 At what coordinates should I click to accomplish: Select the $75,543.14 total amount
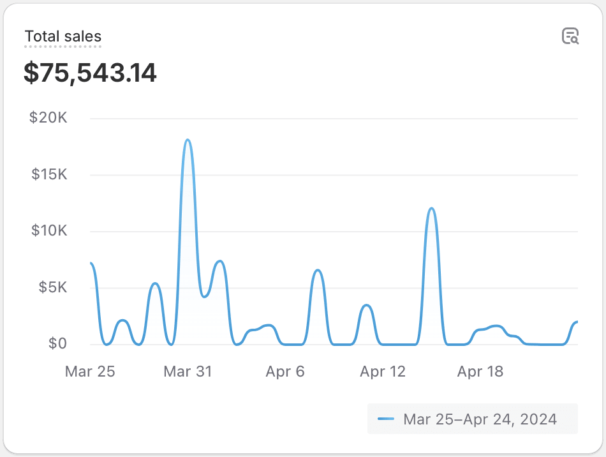[x=90, y=73]
